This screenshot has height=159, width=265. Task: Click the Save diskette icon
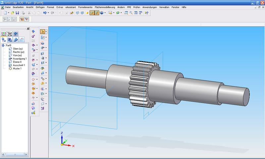[x=17, y=13]
